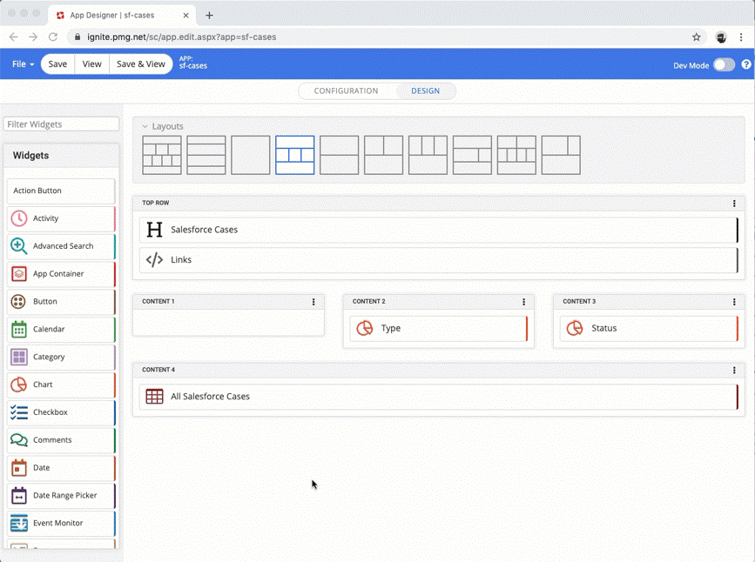Click the App Container widget icon

coord(19,274)
